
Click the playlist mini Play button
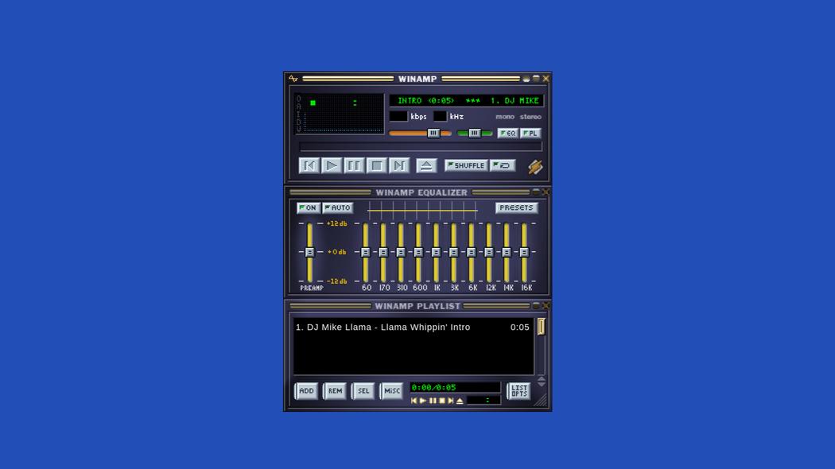tap(423, 401)
